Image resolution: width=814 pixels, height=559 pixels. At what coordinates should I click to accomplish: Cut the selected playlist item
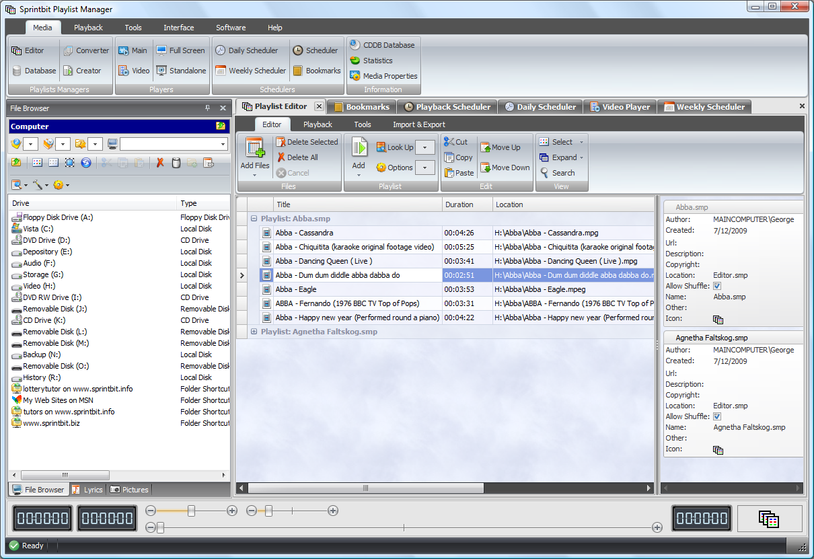(456, 142)
